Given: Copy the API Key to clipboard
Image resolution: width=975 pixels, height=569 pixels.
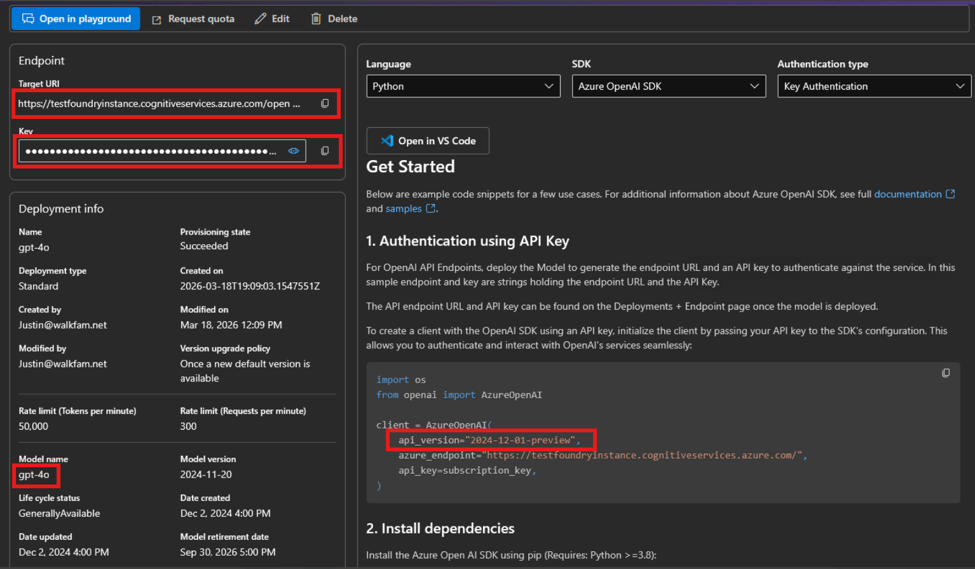Looking at the screenshot, I should pyautogui.click(x=325, y=151).
